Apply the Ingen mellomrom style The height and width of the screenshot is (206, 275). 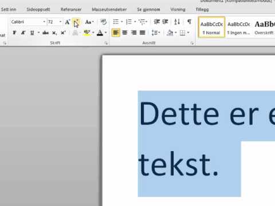point(239,27)
